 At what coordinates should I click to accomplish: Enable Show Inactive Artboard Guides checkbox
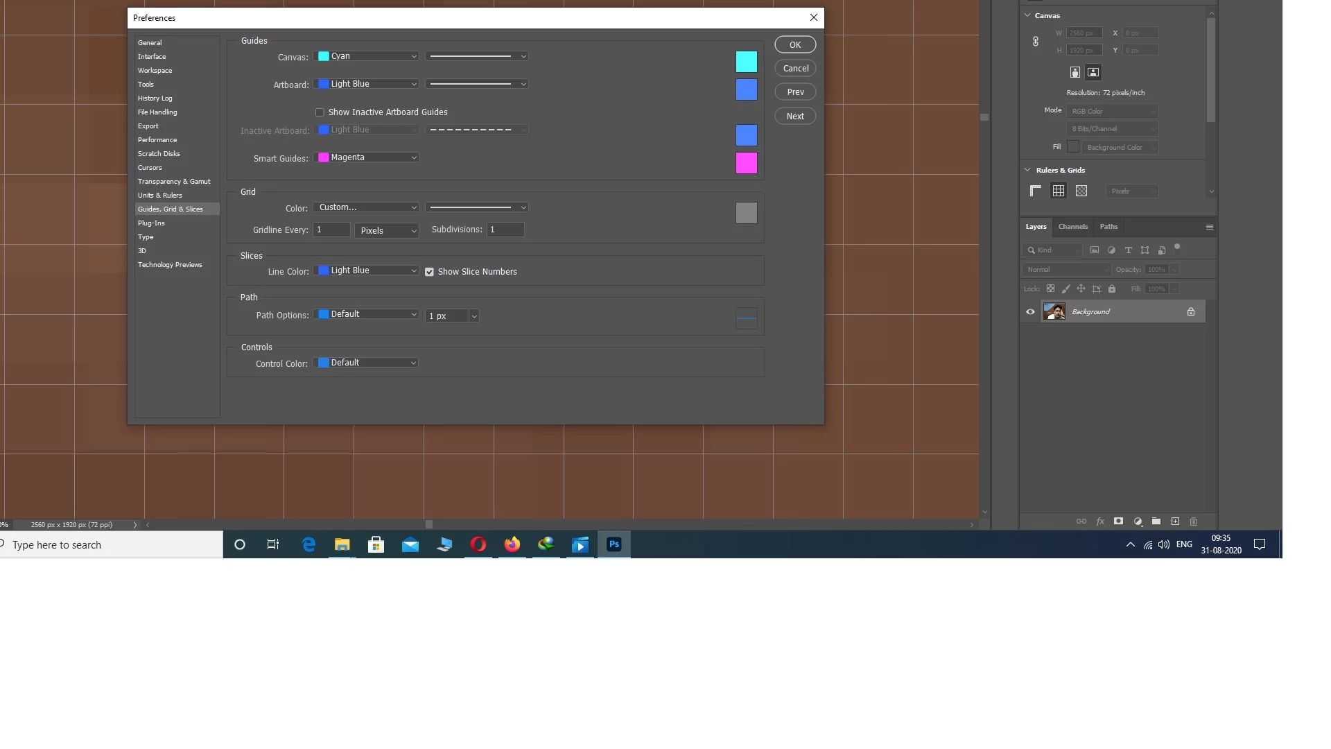pyautogui.click(x=320, y=112)
